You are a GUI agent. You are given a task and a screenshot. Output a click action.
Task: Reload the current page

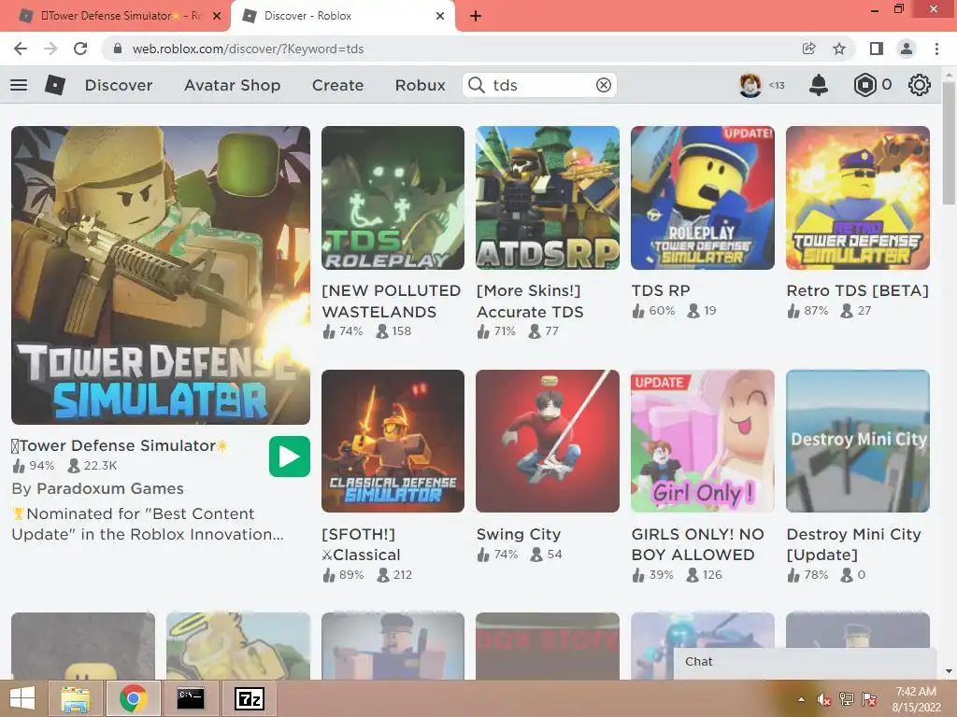tap(80, 49)
